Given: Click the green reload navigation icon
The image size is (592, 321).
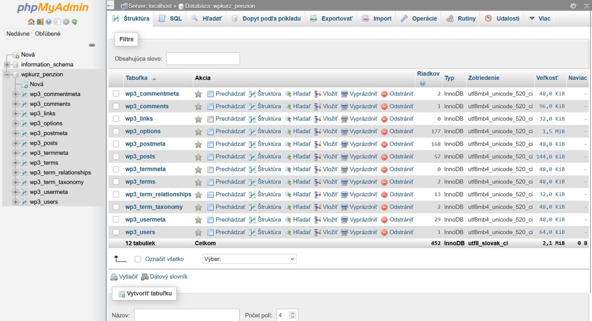Looking at the screenshot, I should 74,22.
